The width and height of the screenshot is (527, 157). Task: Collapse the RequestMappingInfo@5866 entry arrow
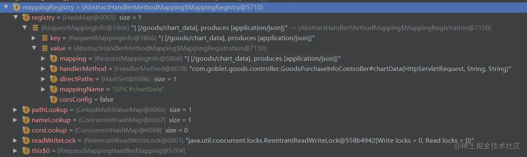click(x=25, y=27)
